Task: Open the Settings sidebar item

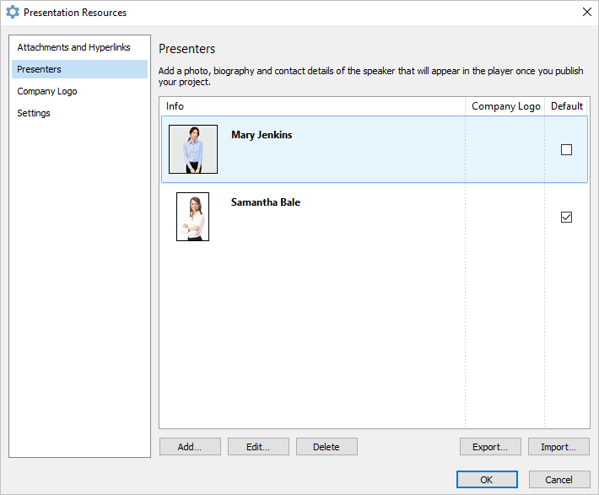Action: click(x=34, y=113)
